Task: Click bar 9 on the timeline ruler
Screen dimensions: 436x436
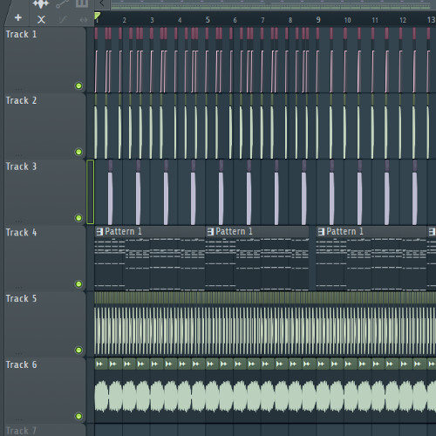Action: [318, 20]
